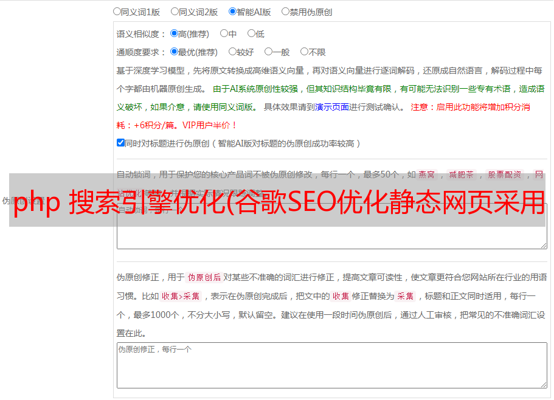Set 通顺度要求 to 一般
The height and width of the screenshot is (400, 554).
pyautogui.click(x=269, y=52)
